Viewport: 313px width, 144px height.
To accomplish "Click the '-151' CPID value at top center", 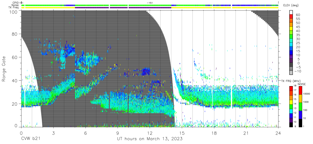I will pos(150,3).
